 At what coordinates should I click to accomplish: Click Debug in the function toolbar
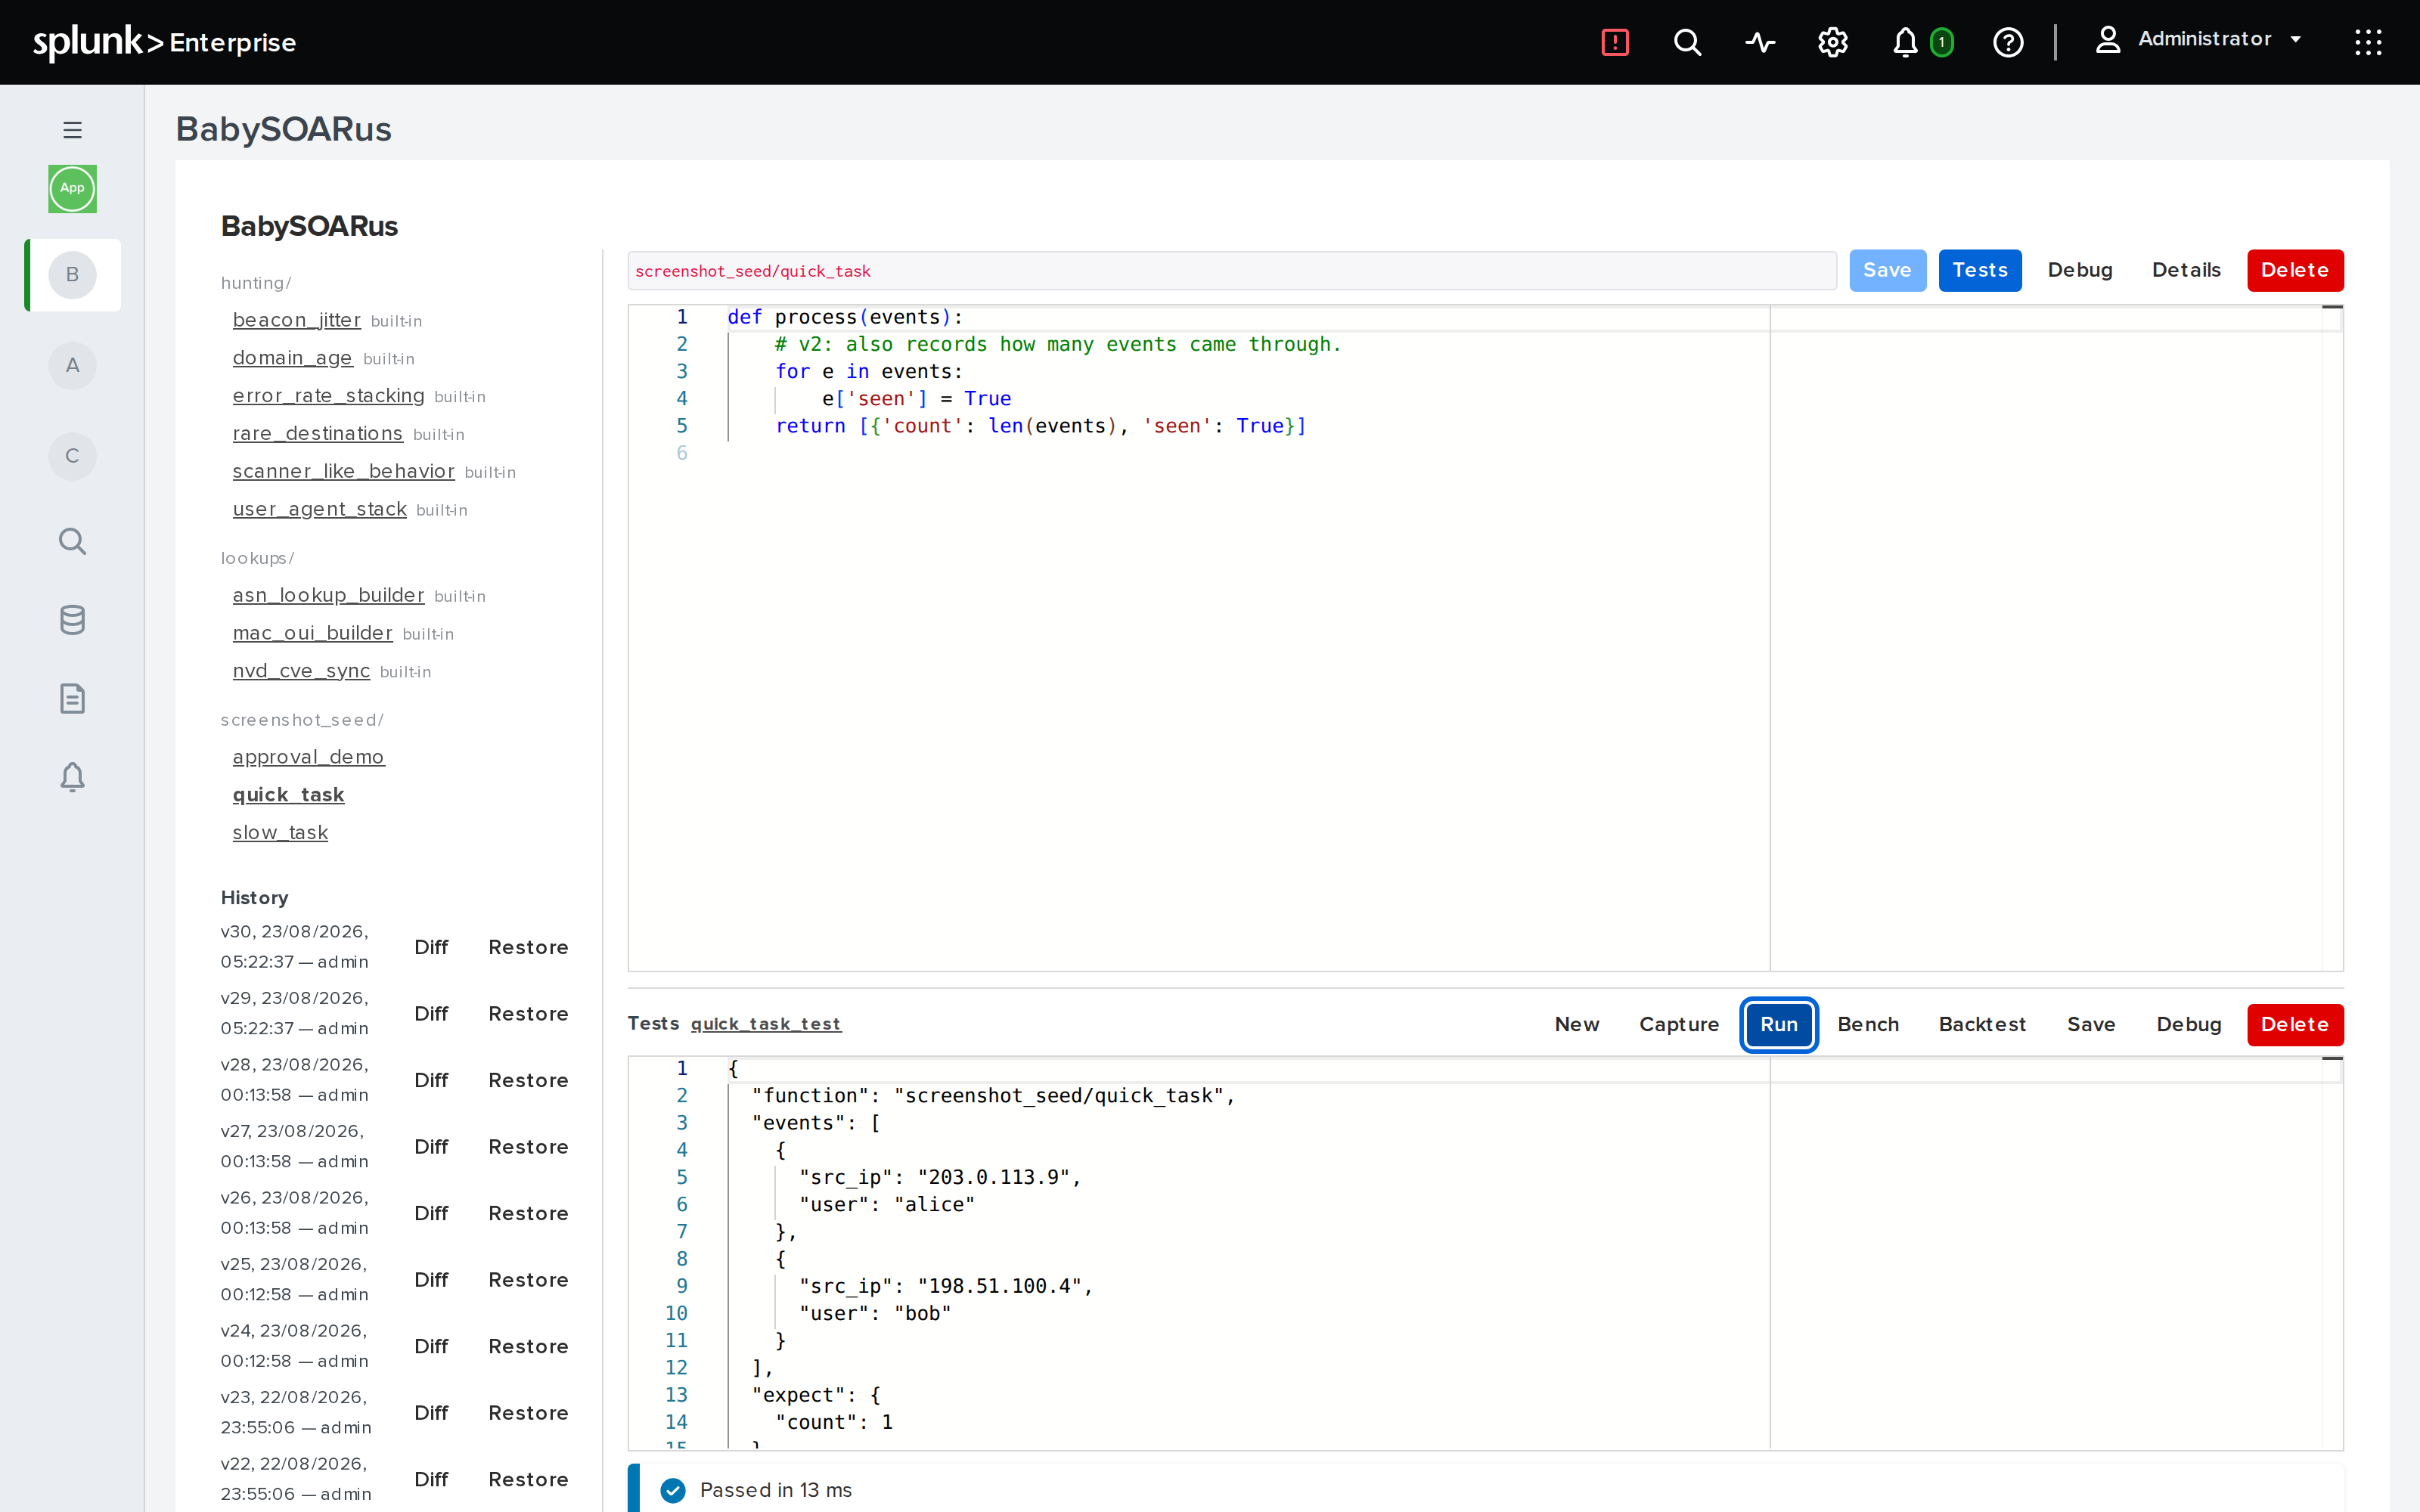tap(2080, 270)
